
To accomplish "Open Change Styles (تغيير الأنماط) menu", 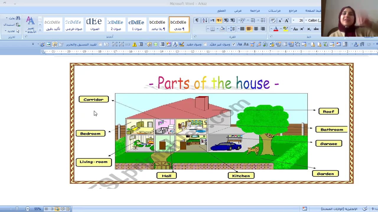I will point(30,25).
